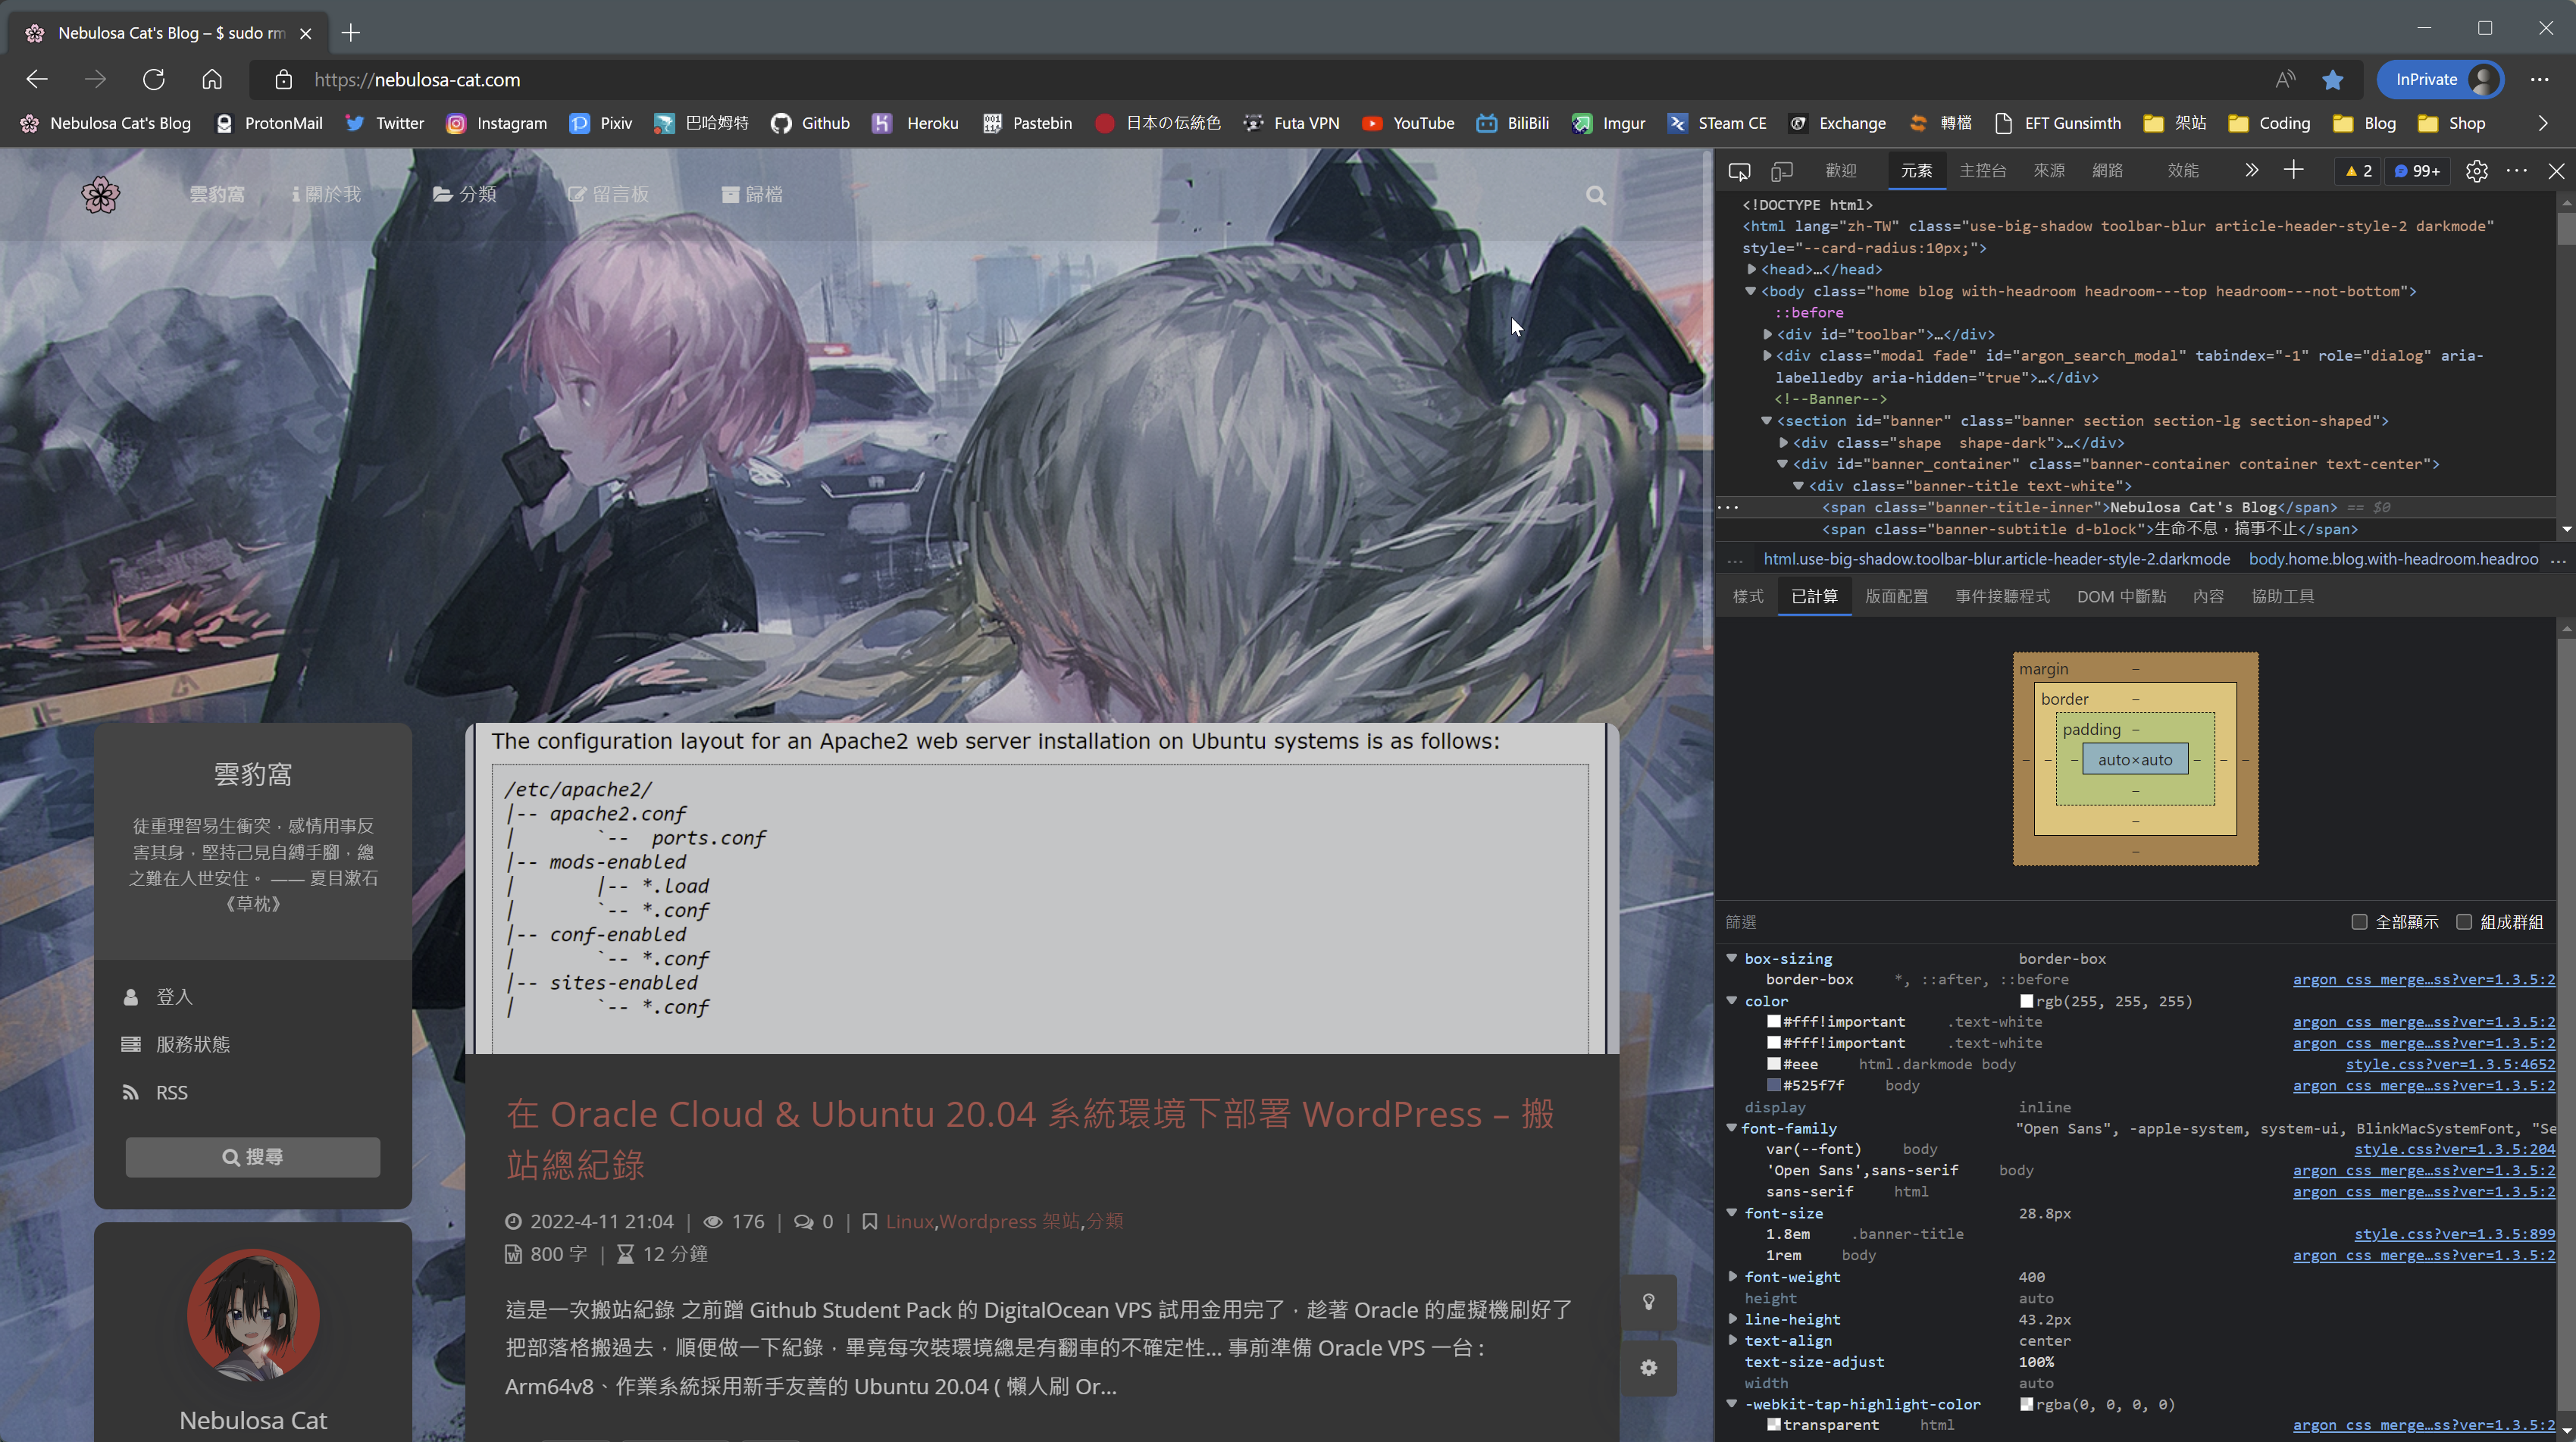Click the favorites star icon

coord(2333,80)
